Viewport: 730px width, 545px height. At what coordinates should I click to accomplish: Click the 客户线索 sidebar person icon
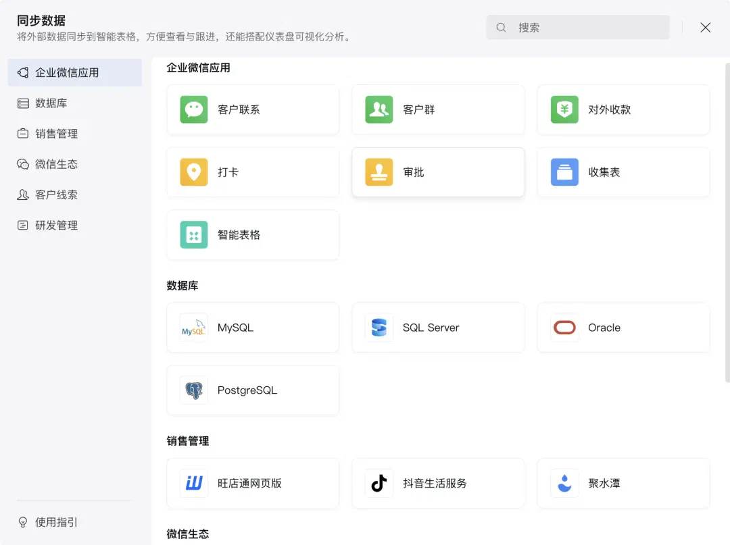point(23,195)
